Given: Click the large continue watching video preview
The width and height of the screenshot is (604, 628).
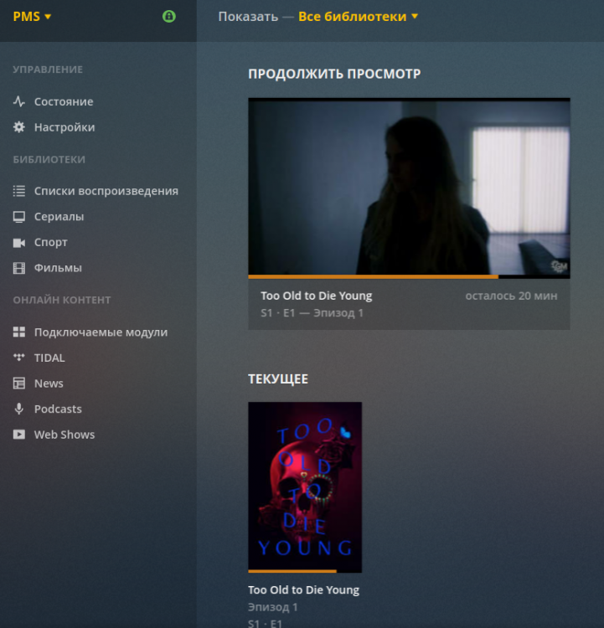Looking at the screenshot, I should tap(409, 187).
